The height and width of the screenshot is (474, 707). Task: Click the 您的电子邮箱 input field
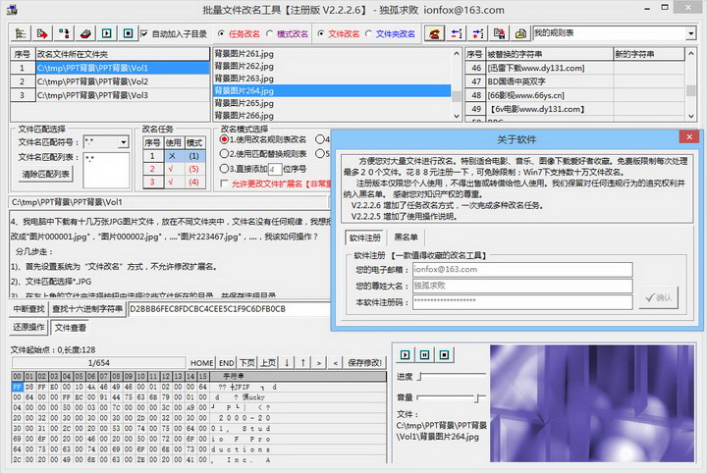pos(522,270)
